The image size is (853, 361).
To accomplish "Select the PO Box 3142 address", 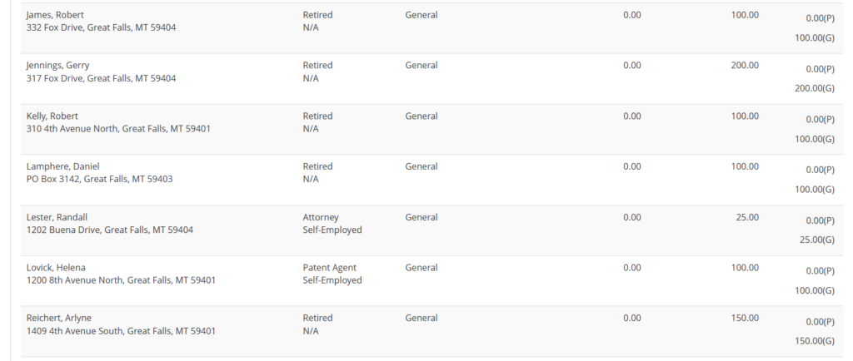I will (100, 179).
